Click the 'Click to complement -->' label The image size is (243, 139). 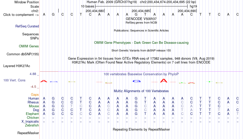click(21, 15)
